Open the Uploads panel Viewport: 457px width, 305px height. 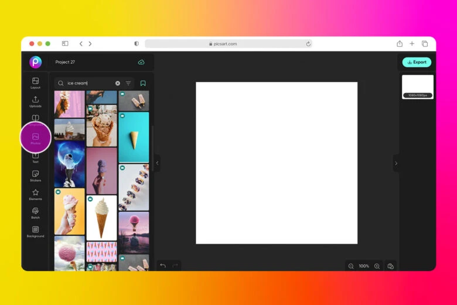(35, 101)
